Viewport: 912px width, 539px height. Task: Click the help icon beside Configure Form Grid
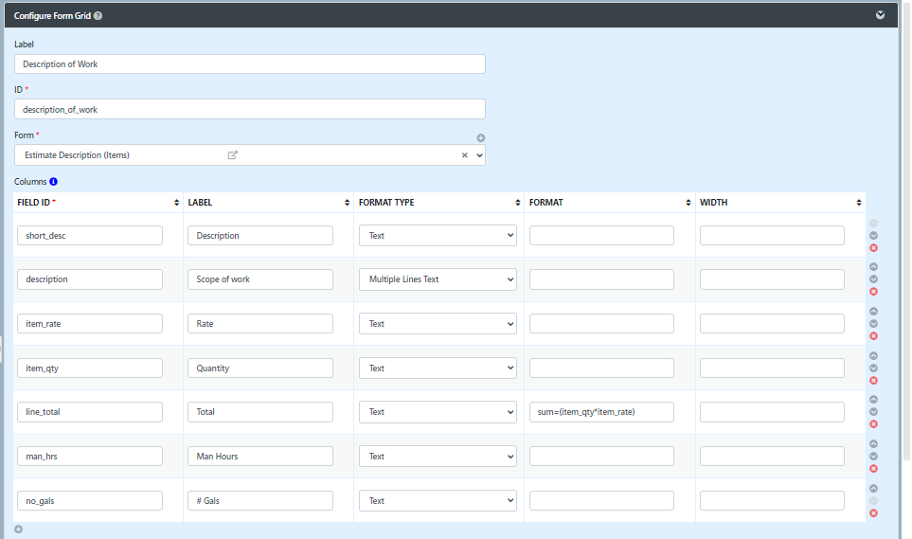coord(98,16)
